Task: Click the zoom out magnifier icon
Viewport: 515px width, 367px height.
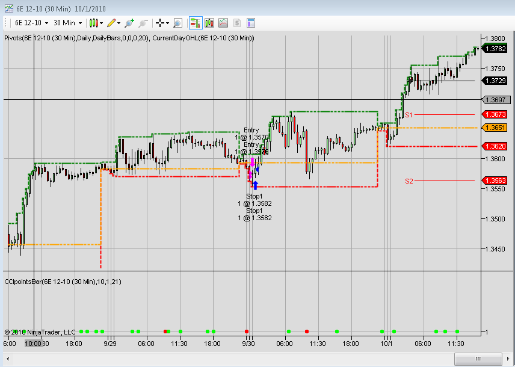Action: (x=143, y=23)
